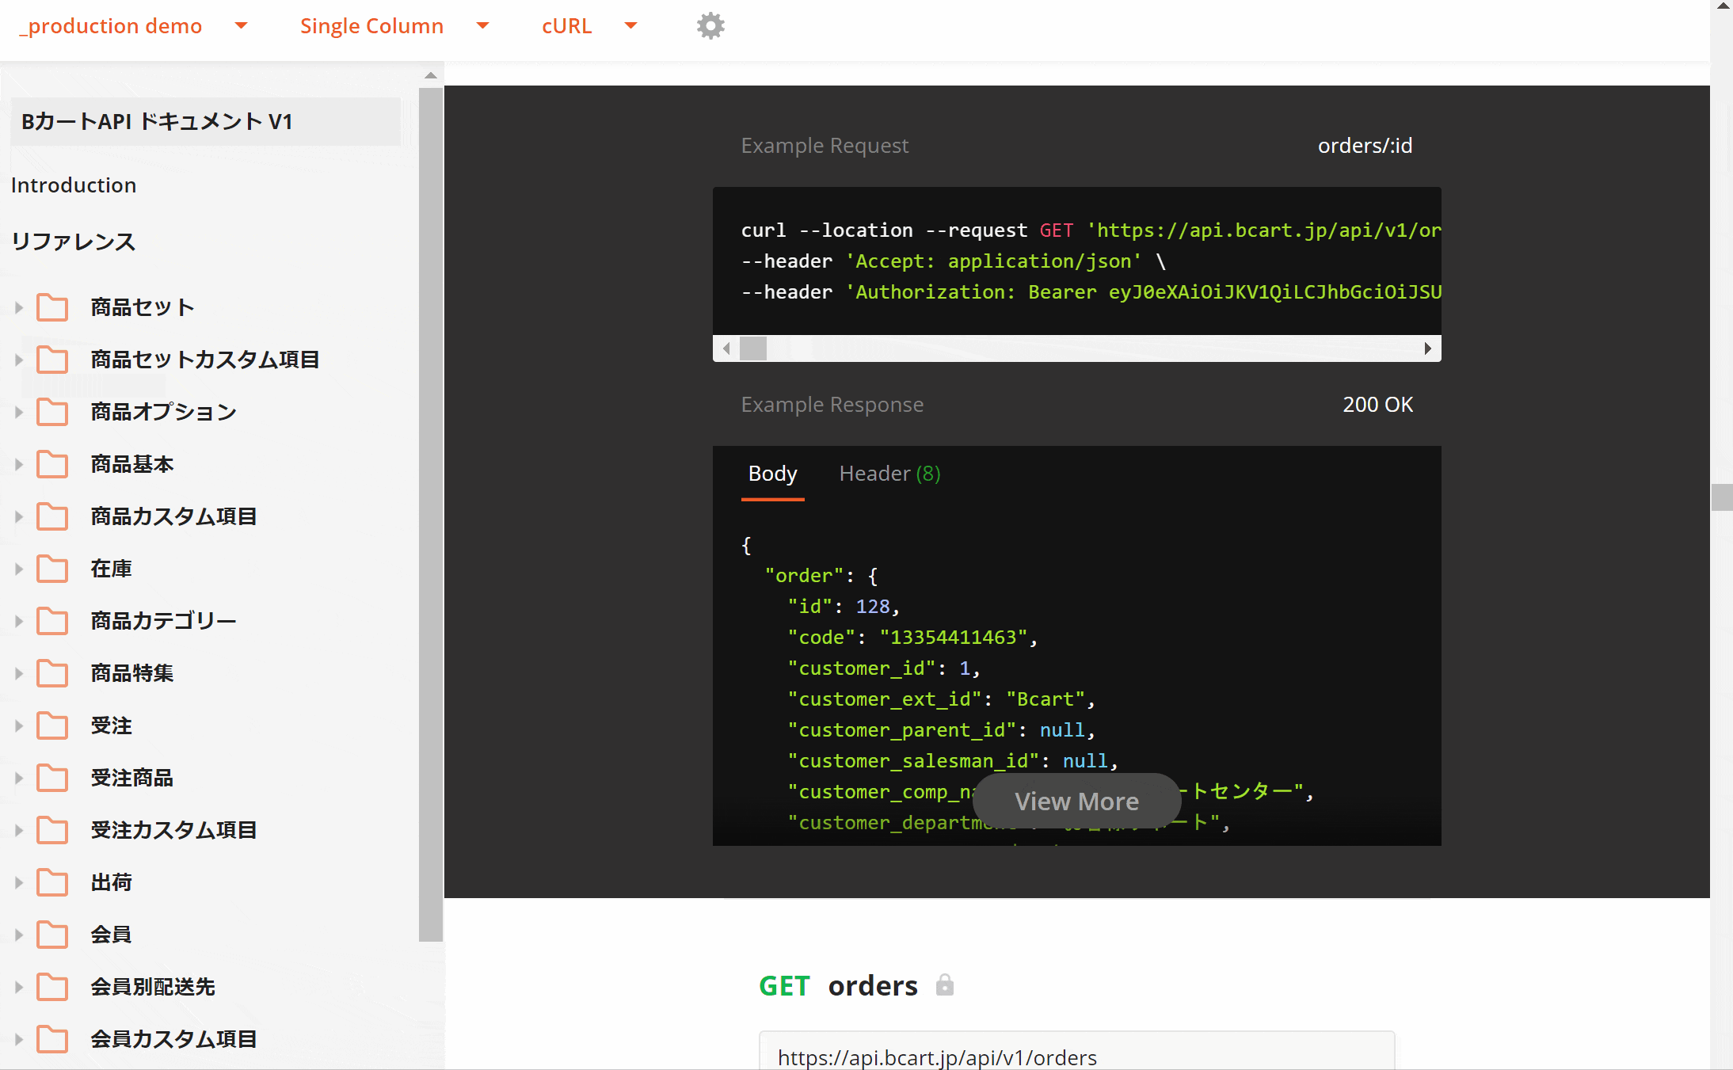
Task: Open the settings gear icon
Action: point(710,26)
